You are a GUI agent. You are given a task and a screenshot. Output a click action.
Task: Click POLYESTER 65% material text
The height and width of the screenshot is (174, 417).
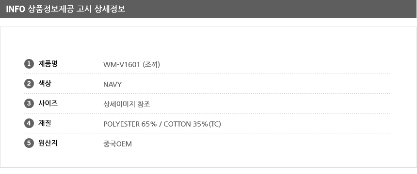pos(130,124)
